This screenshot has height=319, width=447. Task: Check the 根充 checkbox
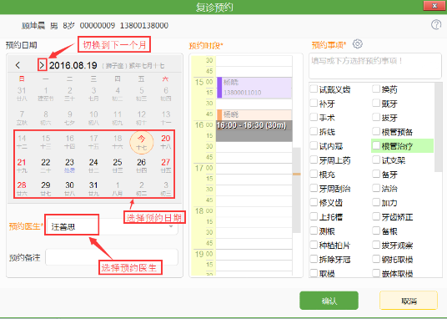pos(314,174)
